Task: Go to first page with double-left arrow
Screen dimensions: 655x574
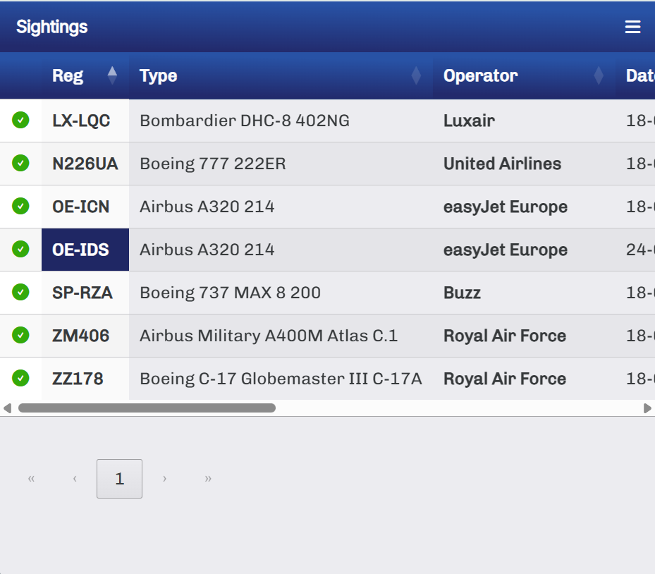Action: 31,479
